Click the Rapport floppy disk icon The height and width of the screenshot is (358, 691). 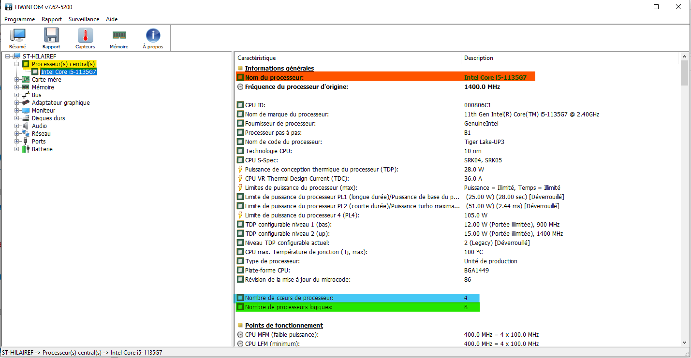(x=51, y=38)
